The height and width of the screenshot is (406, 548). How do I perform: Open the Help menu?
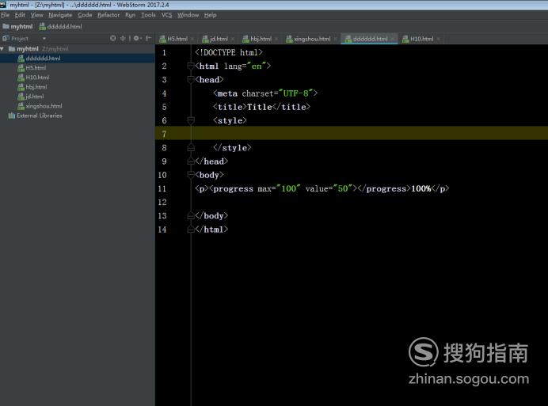pyautogui.click(x=210, y=15)
